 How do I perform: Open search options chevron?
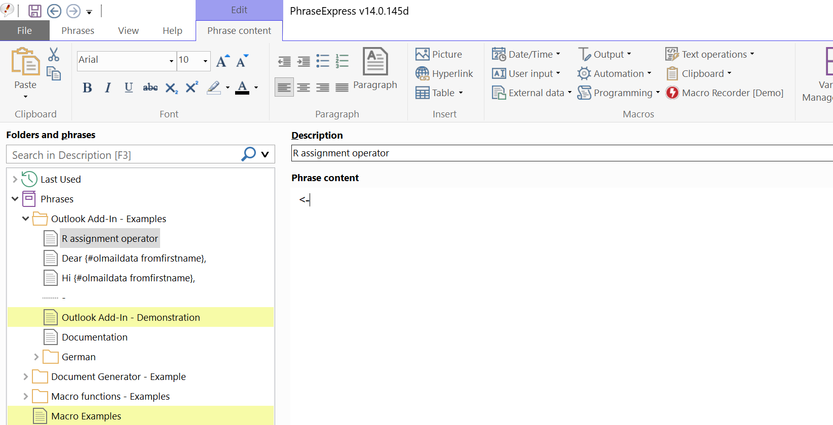[x=265, y=154]
